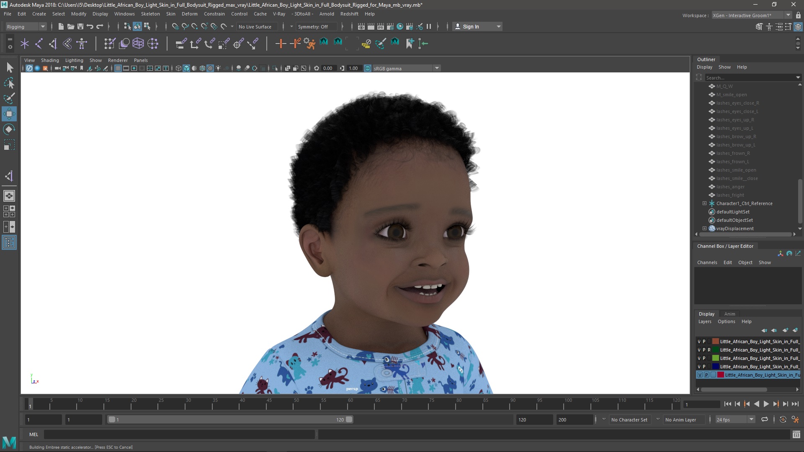Toggle visibility V of brown layer
The width and height of the screenshot is (804, 452).
click(x=699, y=342)
